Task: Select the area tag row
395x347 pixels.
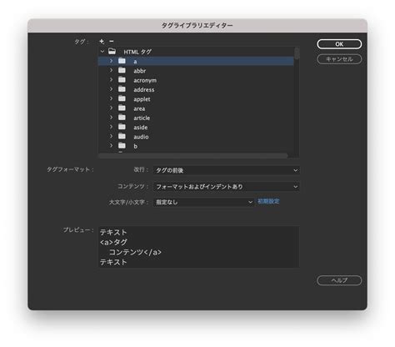Action: (x=196, y=108)
